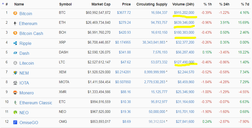Open the Ethereum Classic name link
The width and height of the screenshot is (252, 128).
[36, 103]
